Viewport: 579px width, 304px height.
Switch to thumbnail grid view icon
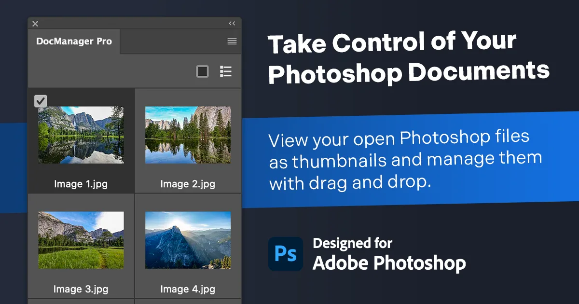[x=203, y=71]
